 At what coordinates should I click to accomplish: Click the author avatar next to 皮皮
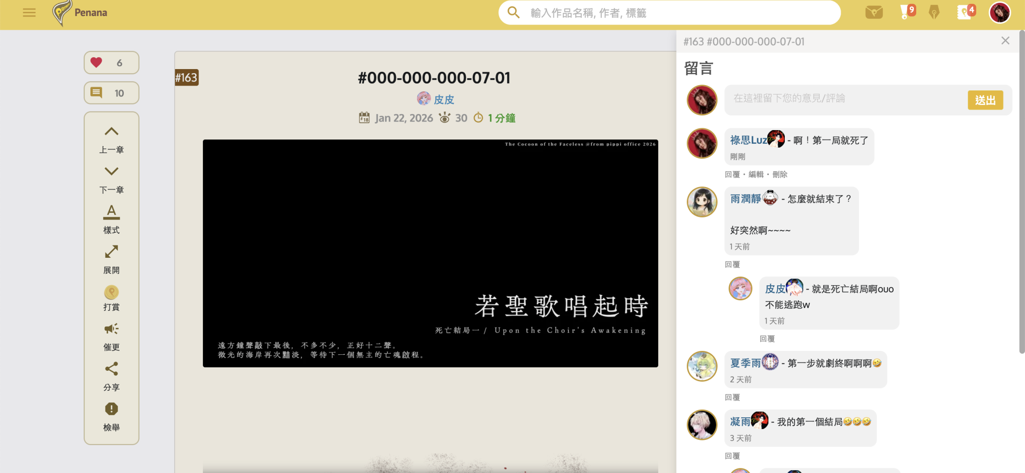tap(424, 98)
